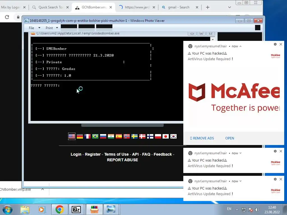Select the Polish flag
Viewport: 287px width, 215px height.
pos(158,136)
